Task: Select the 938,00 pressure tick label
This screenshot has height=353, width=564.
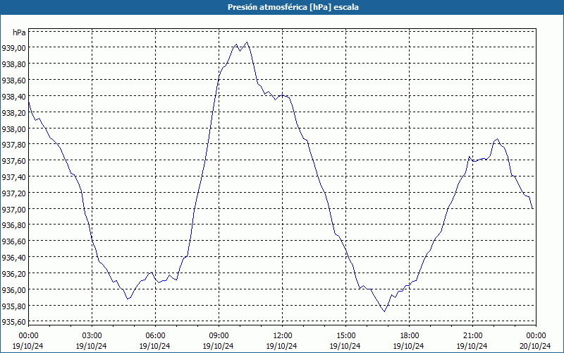Action: (13, 128)
